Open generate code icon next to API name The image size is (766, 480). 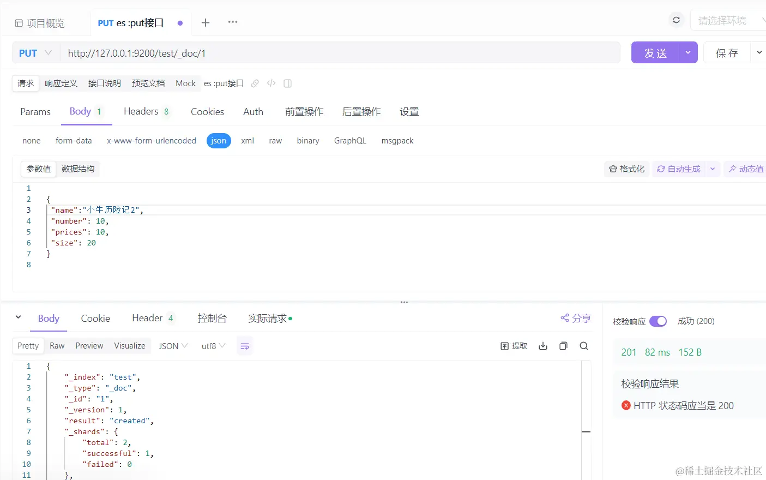(271, 83)
